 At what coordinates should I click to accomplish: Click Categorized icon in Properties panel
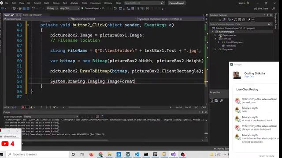pos(212,101)
